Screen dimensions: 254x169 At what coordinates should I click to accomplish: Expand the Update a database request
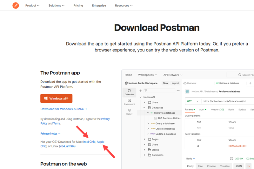148,134
